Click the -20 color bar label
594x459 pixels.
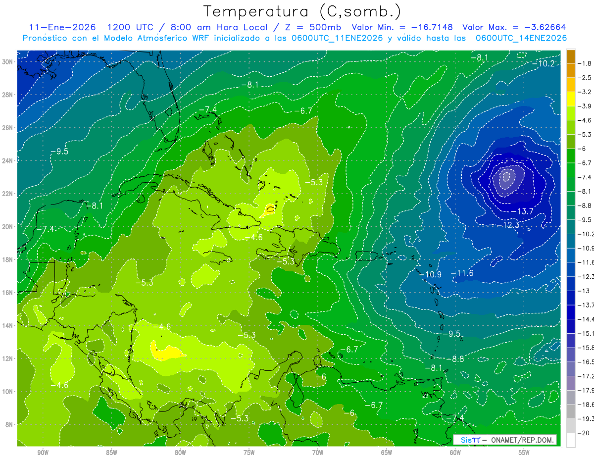(x=584, y=433)
